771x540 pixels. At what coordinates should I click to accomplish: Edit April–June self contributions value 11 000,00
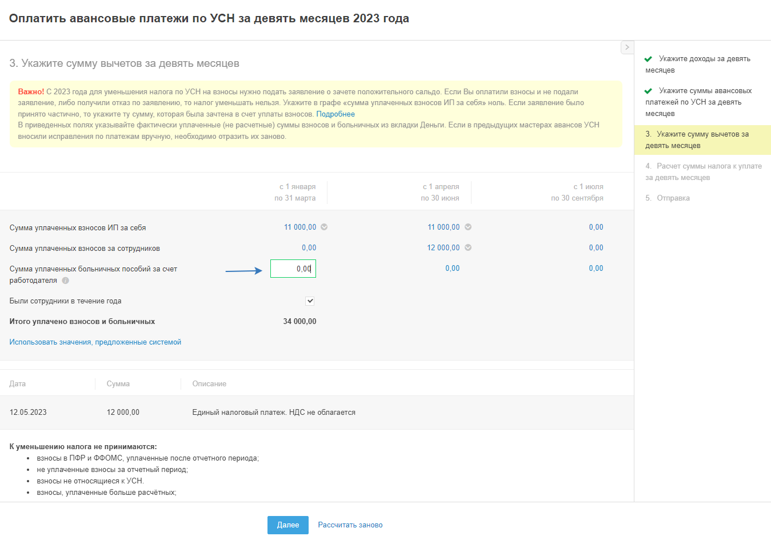pyautogui.click(x=444, y=227)
